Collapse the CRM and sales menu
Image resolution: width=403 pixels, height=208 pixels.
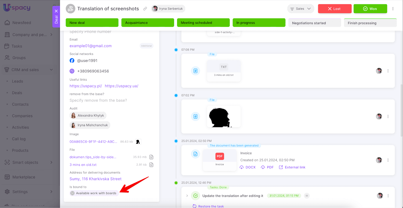[51, 70]
